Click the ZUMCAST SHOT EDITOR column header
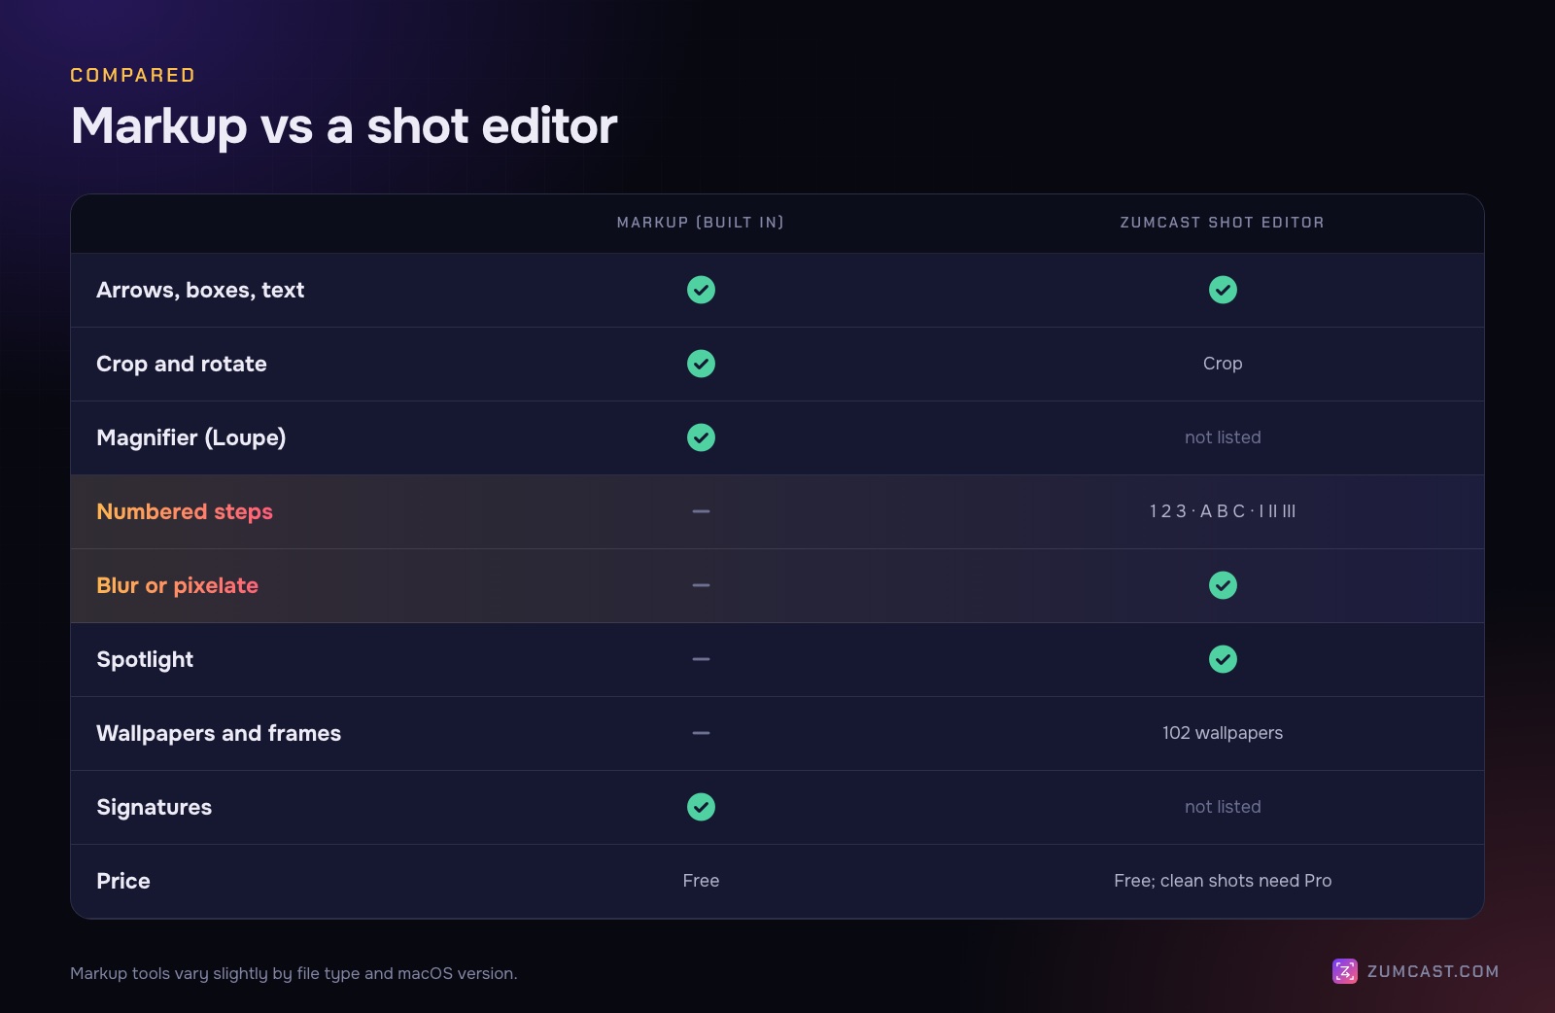 [1223, 223]
